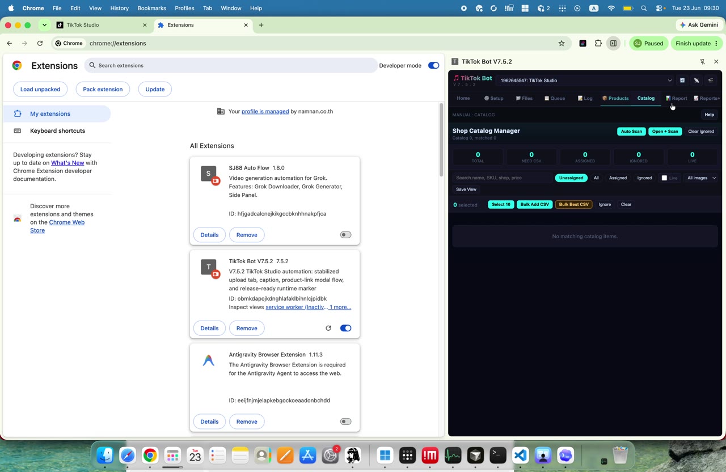The image size is (726, 472).
Task: Click the Wi-Fi status icon
Action: click(x=611, y=8)
